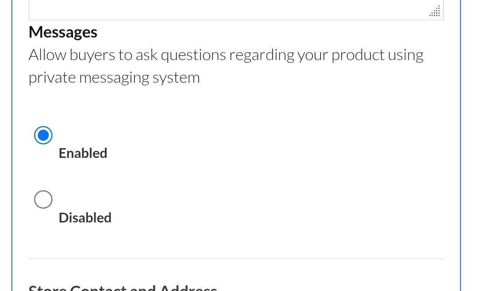Grab the textarea resize handle
This screenshot has height=291, width=478.
click(x=435, y=11)
